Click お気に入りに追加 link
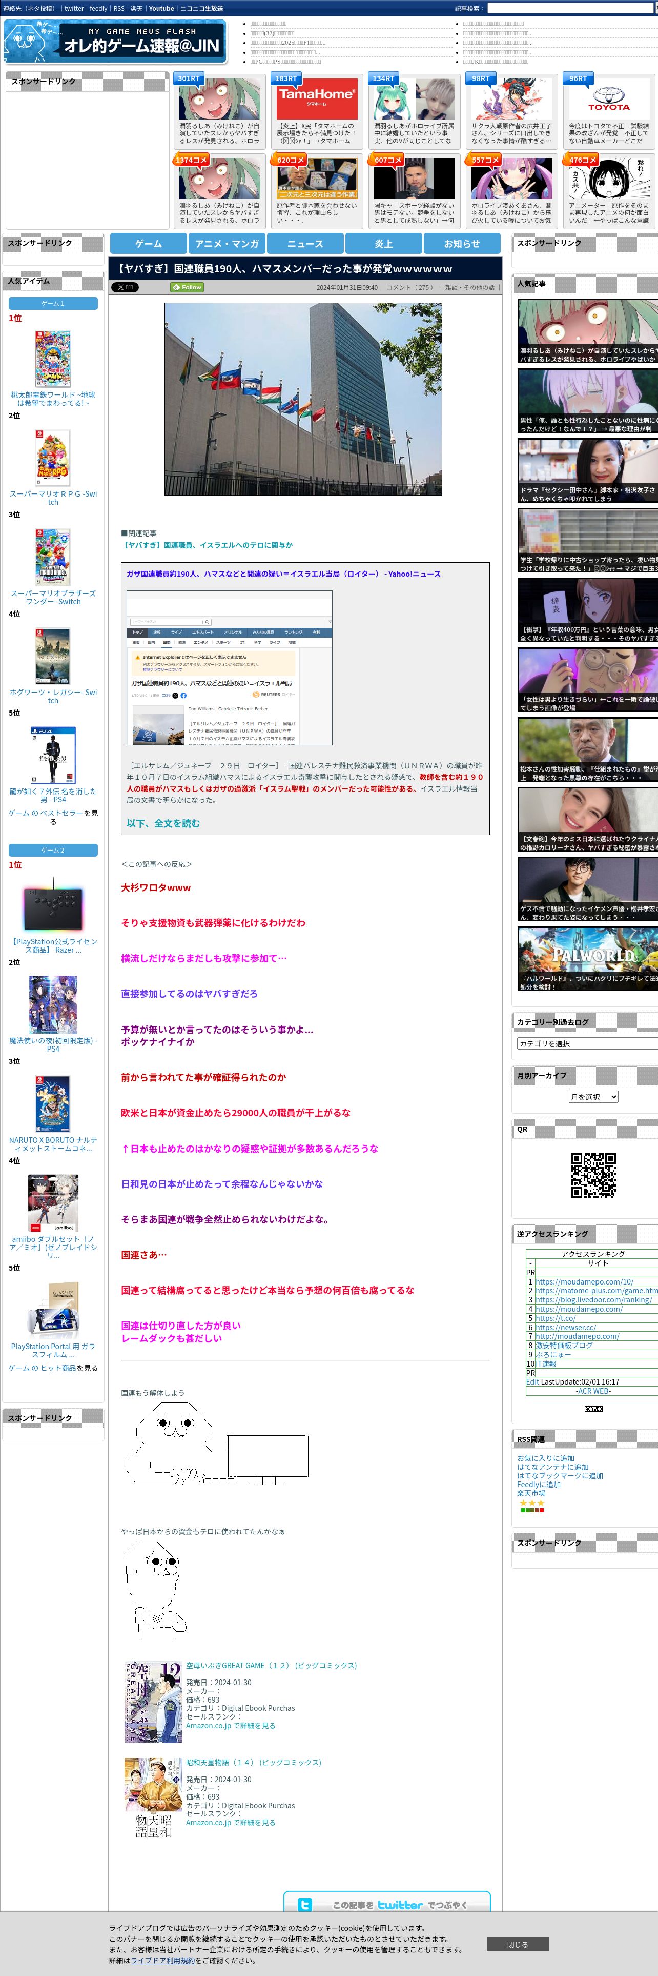This screenshot has width=658, height=1976. 545,1458
